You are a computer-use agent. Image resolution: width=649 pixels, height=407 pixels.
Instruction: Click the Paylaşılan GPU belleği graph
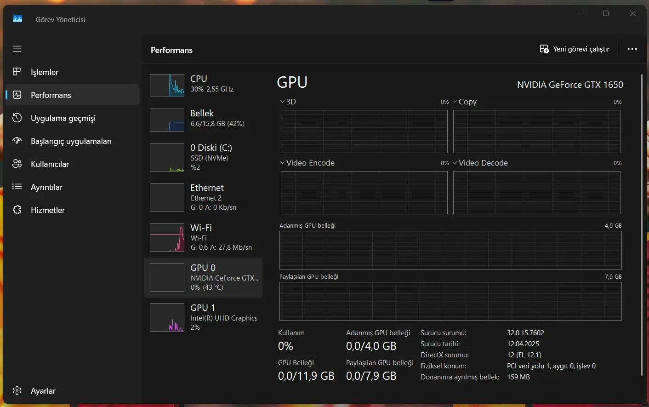tap(450, 301)
